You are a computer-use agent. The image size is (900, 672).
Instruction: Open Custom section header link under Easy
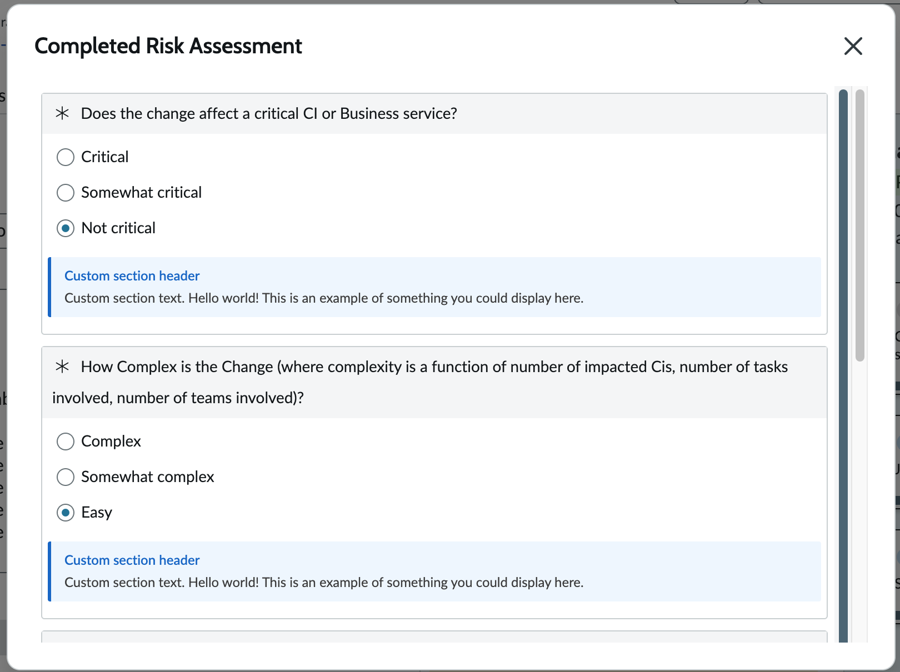pos(132,560)
